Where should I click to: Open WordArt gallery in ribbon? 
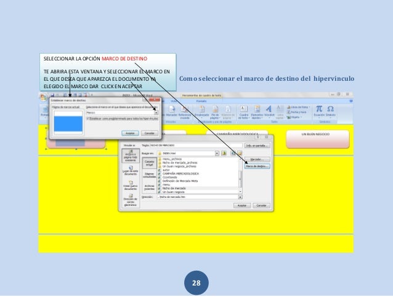point(269,112)
